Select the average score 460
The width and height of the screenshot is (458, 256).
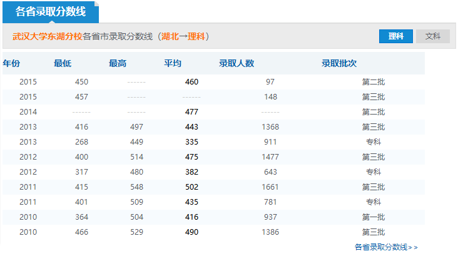point(191,82)
